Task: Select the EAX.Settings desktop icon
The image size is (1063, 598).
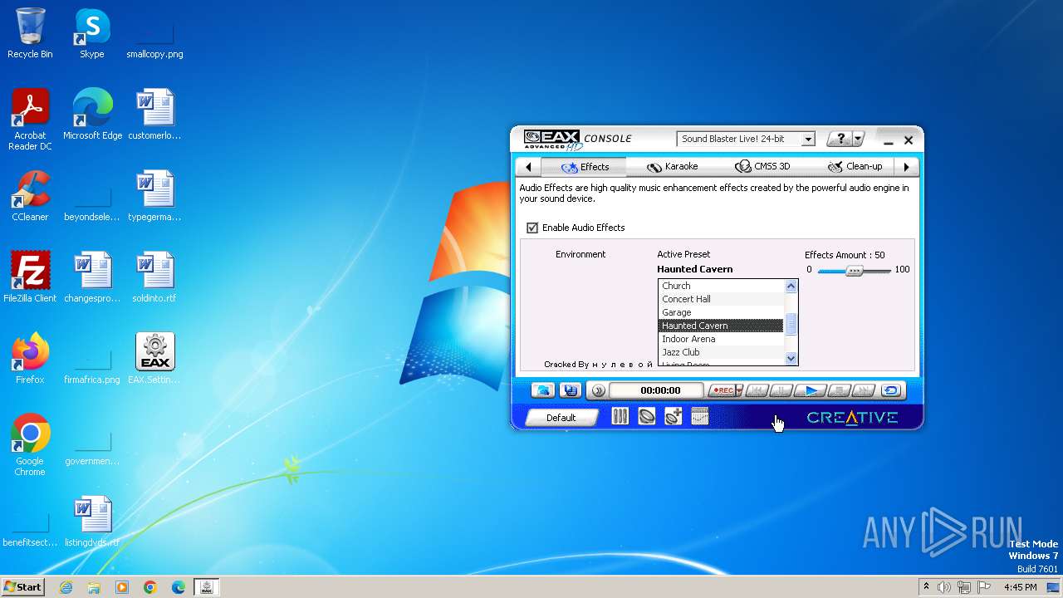Action: click(x=154, y=359)
